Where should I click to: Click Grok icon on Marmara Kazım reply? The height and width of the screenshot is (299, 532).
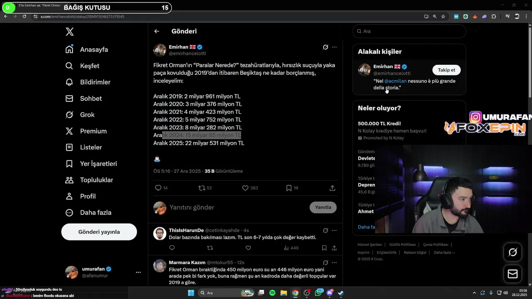pyautogui.click(x=325, y=263)
